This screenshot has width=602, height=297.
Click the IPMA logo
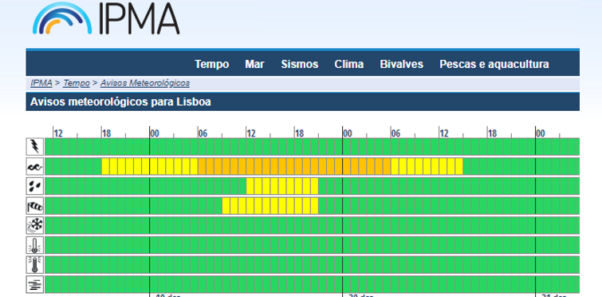[106, 18]
